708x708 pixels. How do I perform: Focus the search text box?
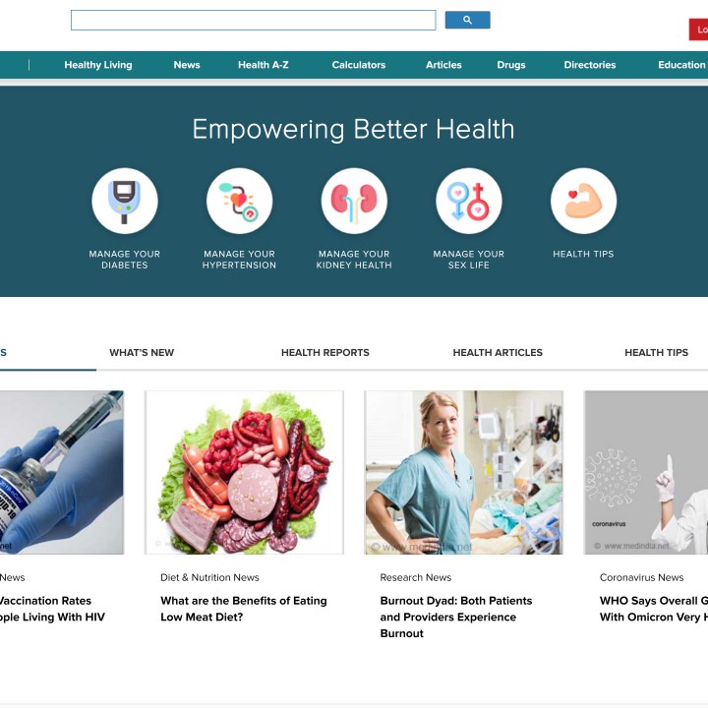[254, 21]
